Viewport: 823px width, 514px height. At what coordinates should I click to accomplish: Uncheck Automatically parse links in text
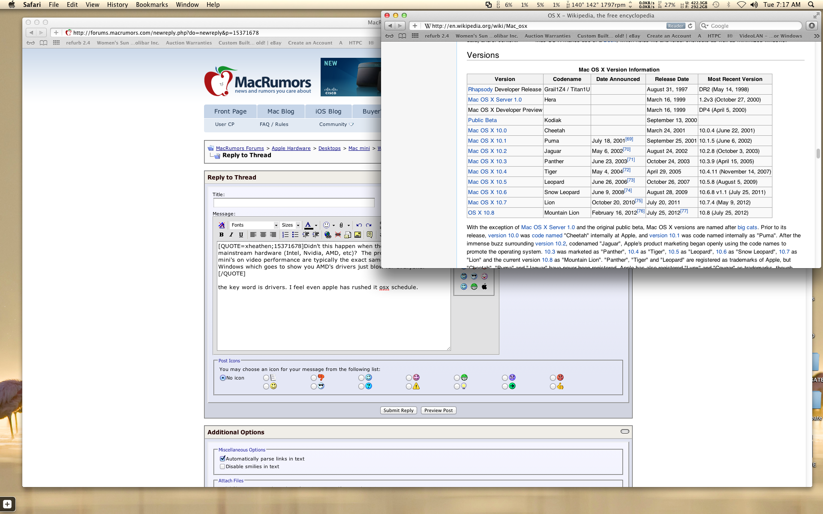click(x=222, y=458)
